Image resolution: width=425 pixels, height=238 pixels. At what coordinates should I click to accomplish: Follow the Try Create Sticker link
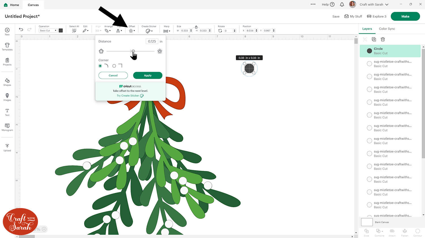pyautogui.click(x=130, y=96)
